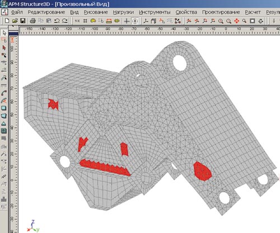Save the model using the floppy disk icon
This screenshot has height=233, width=280.
(23, 21)
